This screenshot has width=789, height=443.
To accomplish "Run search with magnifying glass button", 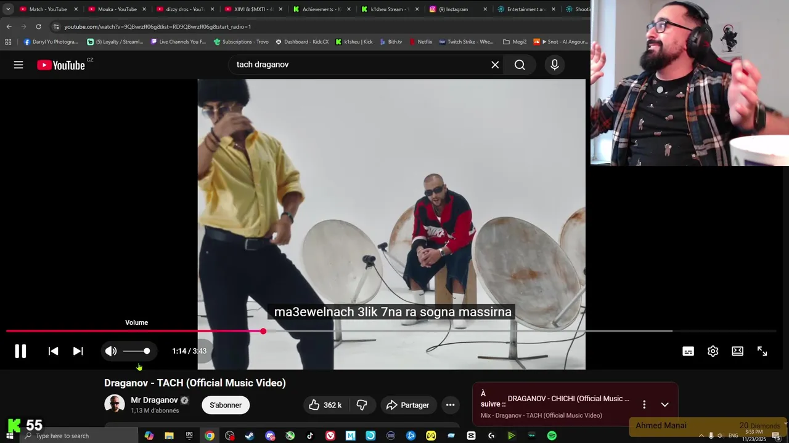I will (x=520, y=65).
